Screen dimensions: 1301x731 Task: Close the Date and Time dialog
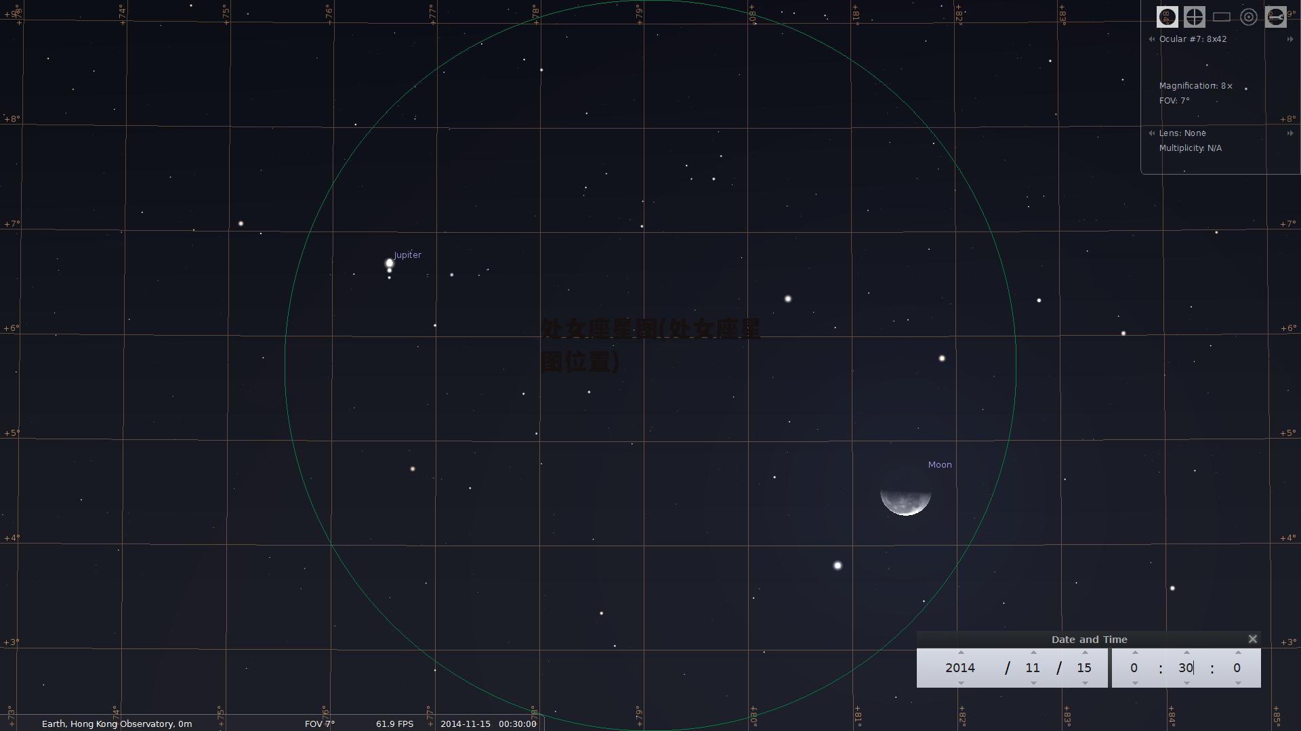point(1252,639)
